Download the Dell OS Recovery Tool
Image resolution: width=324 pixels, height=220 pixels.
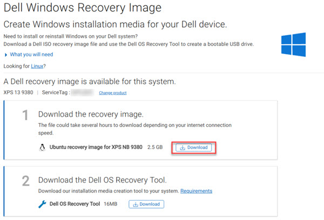click(x=146, y=204)
